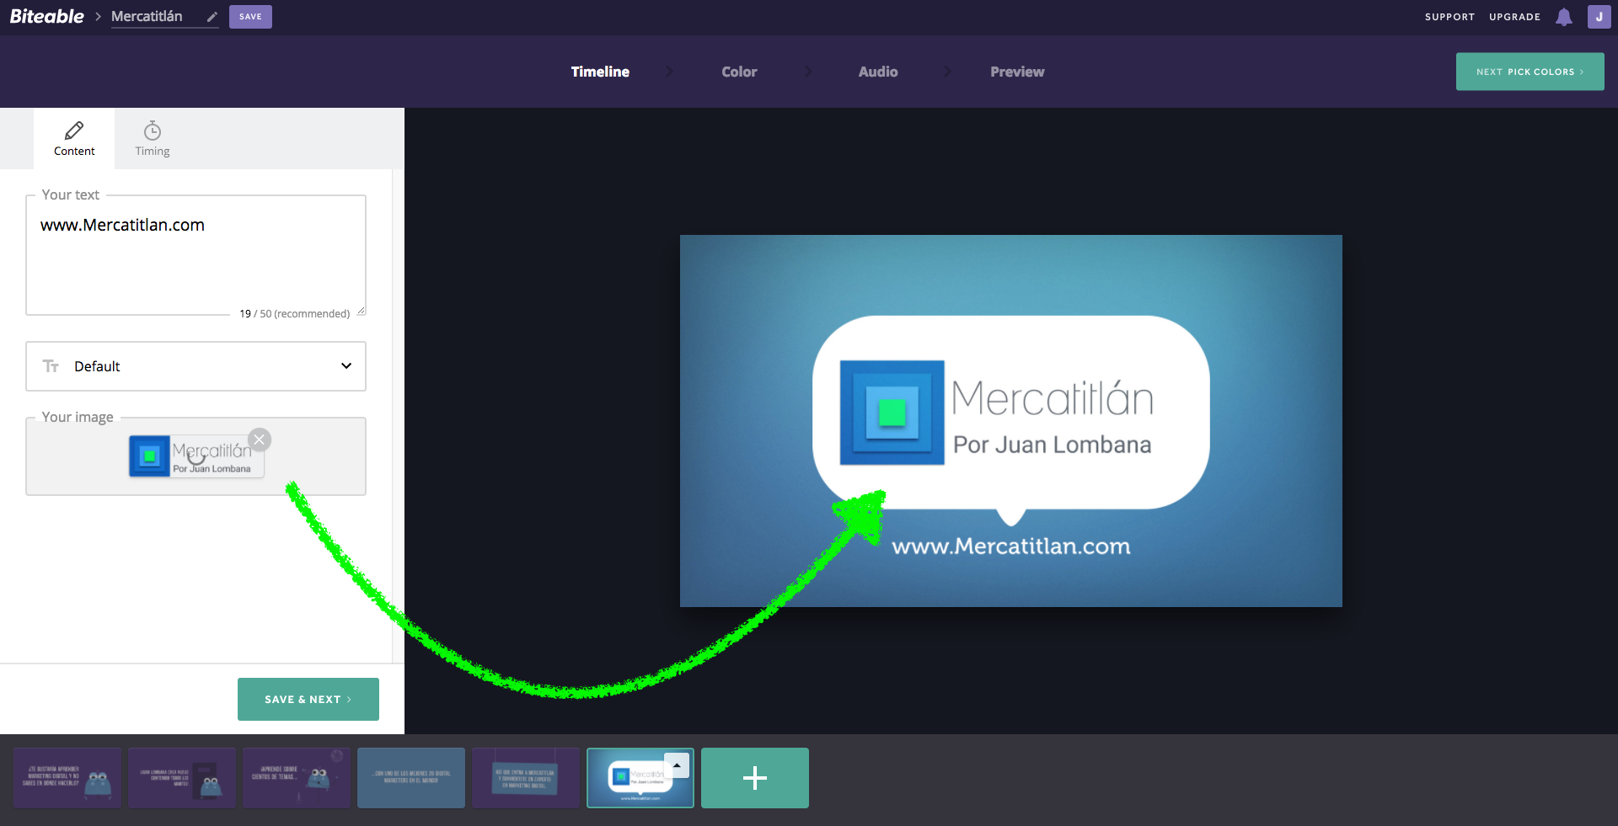This screenshot has width=1618, height=826.
Task: Select the sixth logo scene thumbnail
Action: pyautogui.click(x=640, y=778)
